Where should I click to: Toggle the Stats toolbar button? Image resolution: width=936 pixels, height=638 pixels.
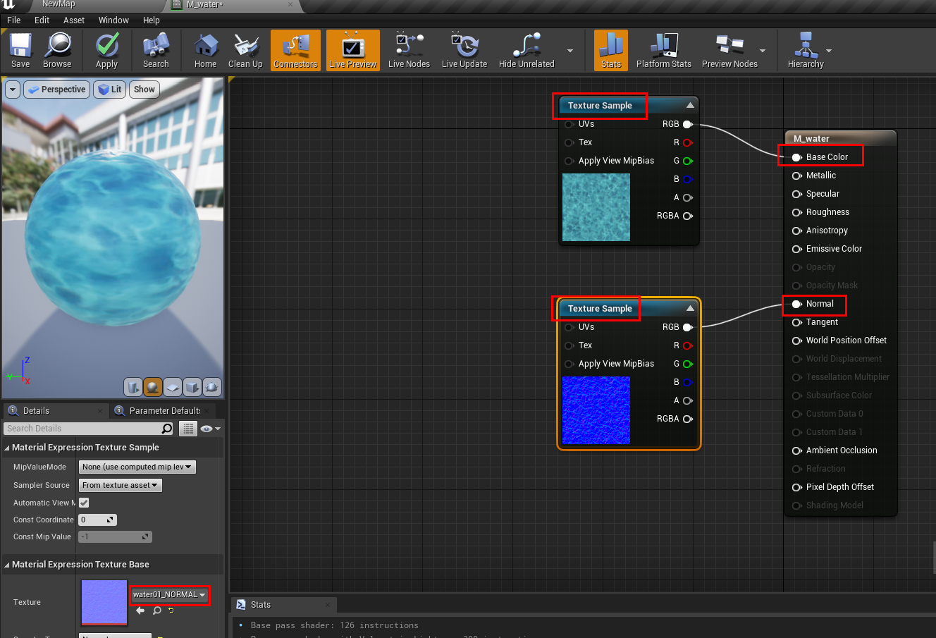(611, 51)
